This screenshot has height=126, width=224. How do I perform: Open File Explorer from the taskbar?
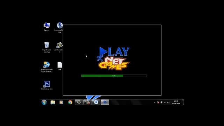pyautogui.click(x=53, y=102)
